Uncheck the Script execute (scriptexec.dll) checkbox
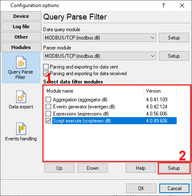The image size is (192, 196). (48, 121)
